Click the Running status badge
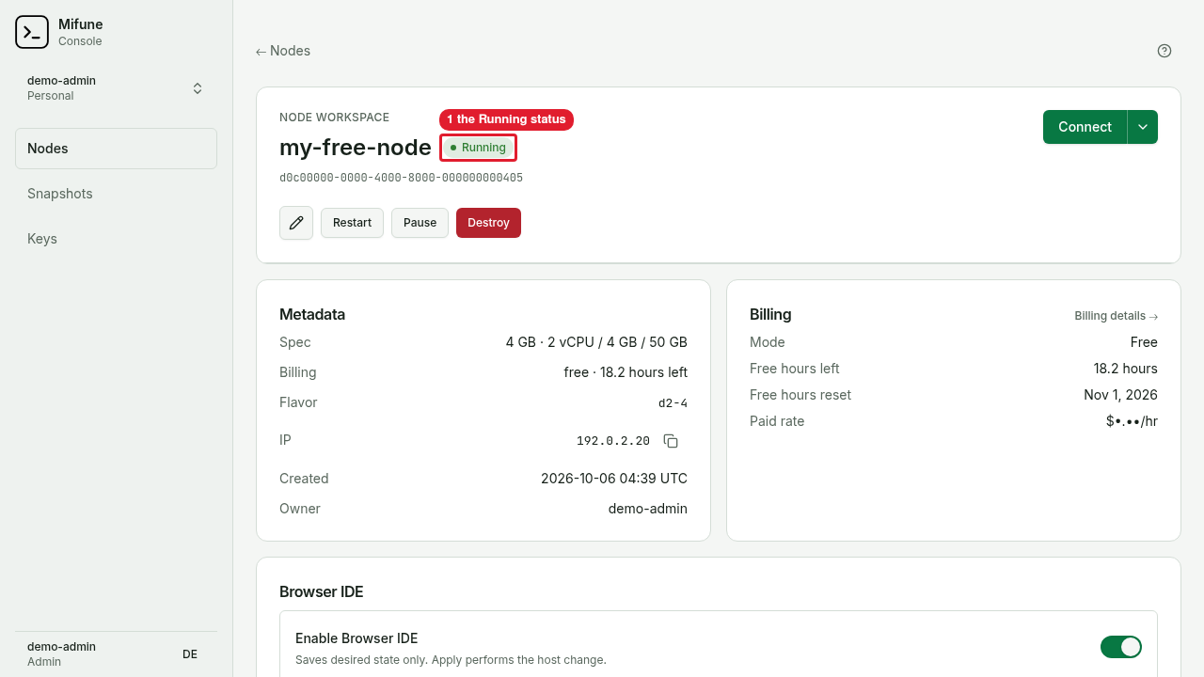This screenshot has height=677, width=1204. click(478, 148)
